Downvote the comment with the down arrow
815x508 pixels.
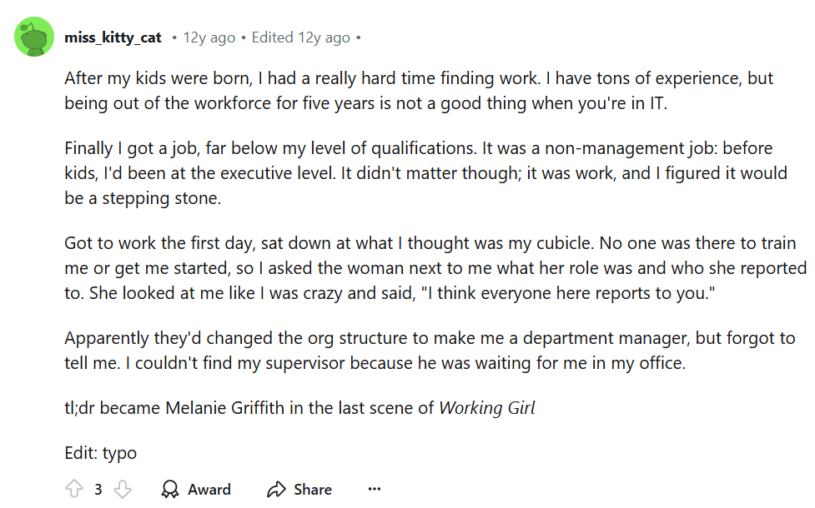coord(123,489)
